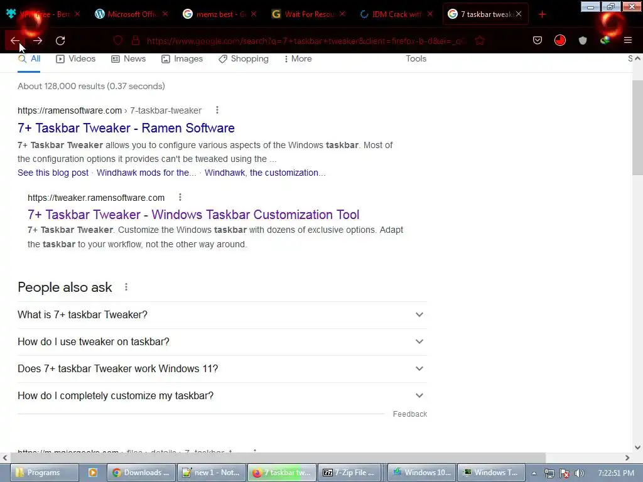
Task: Open the Action Center flag icon
Action: 565,473
